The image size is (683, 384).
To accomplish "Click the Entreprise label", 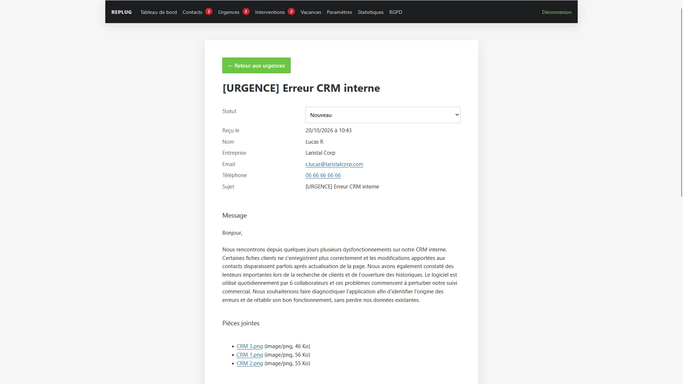I will pos(234,153).
